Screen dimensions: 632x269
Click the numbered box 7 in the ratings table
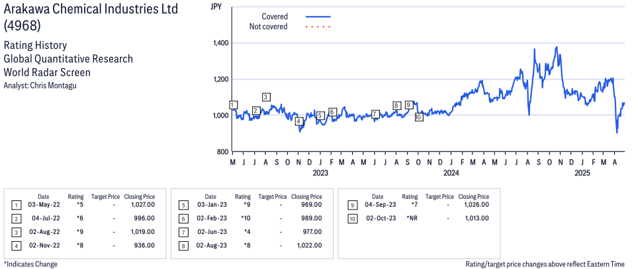[183, 233]
